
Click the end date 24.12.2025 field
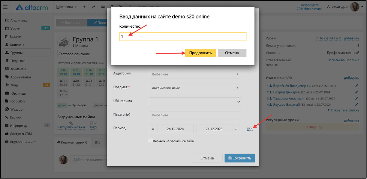[214, 129]
